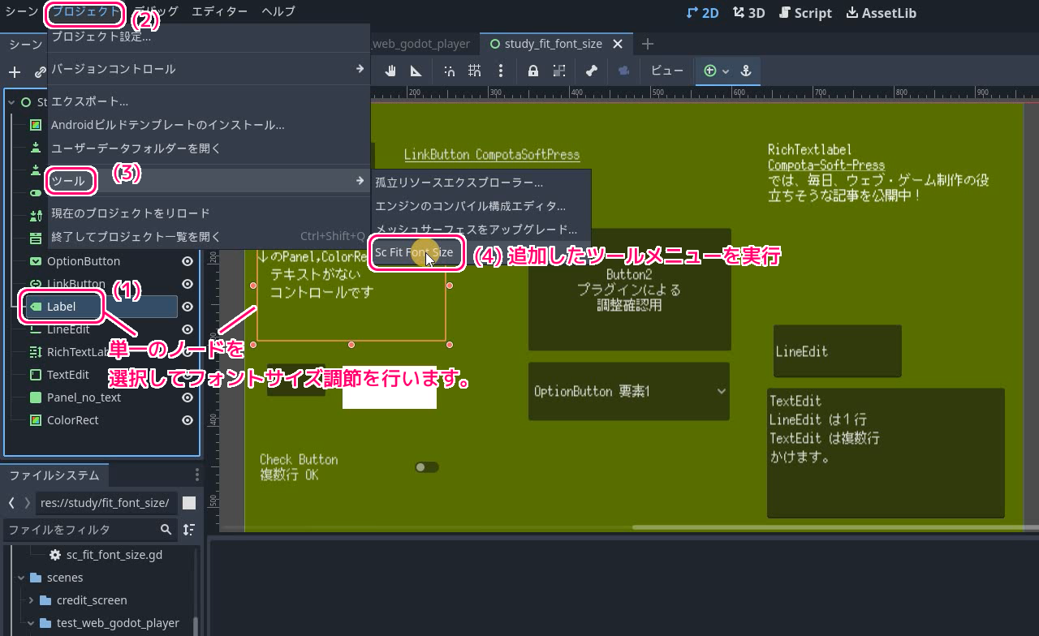Screen dimensions: 1039x636
Task: Open the ヘルプ menu
Action: tap(278, 12)
